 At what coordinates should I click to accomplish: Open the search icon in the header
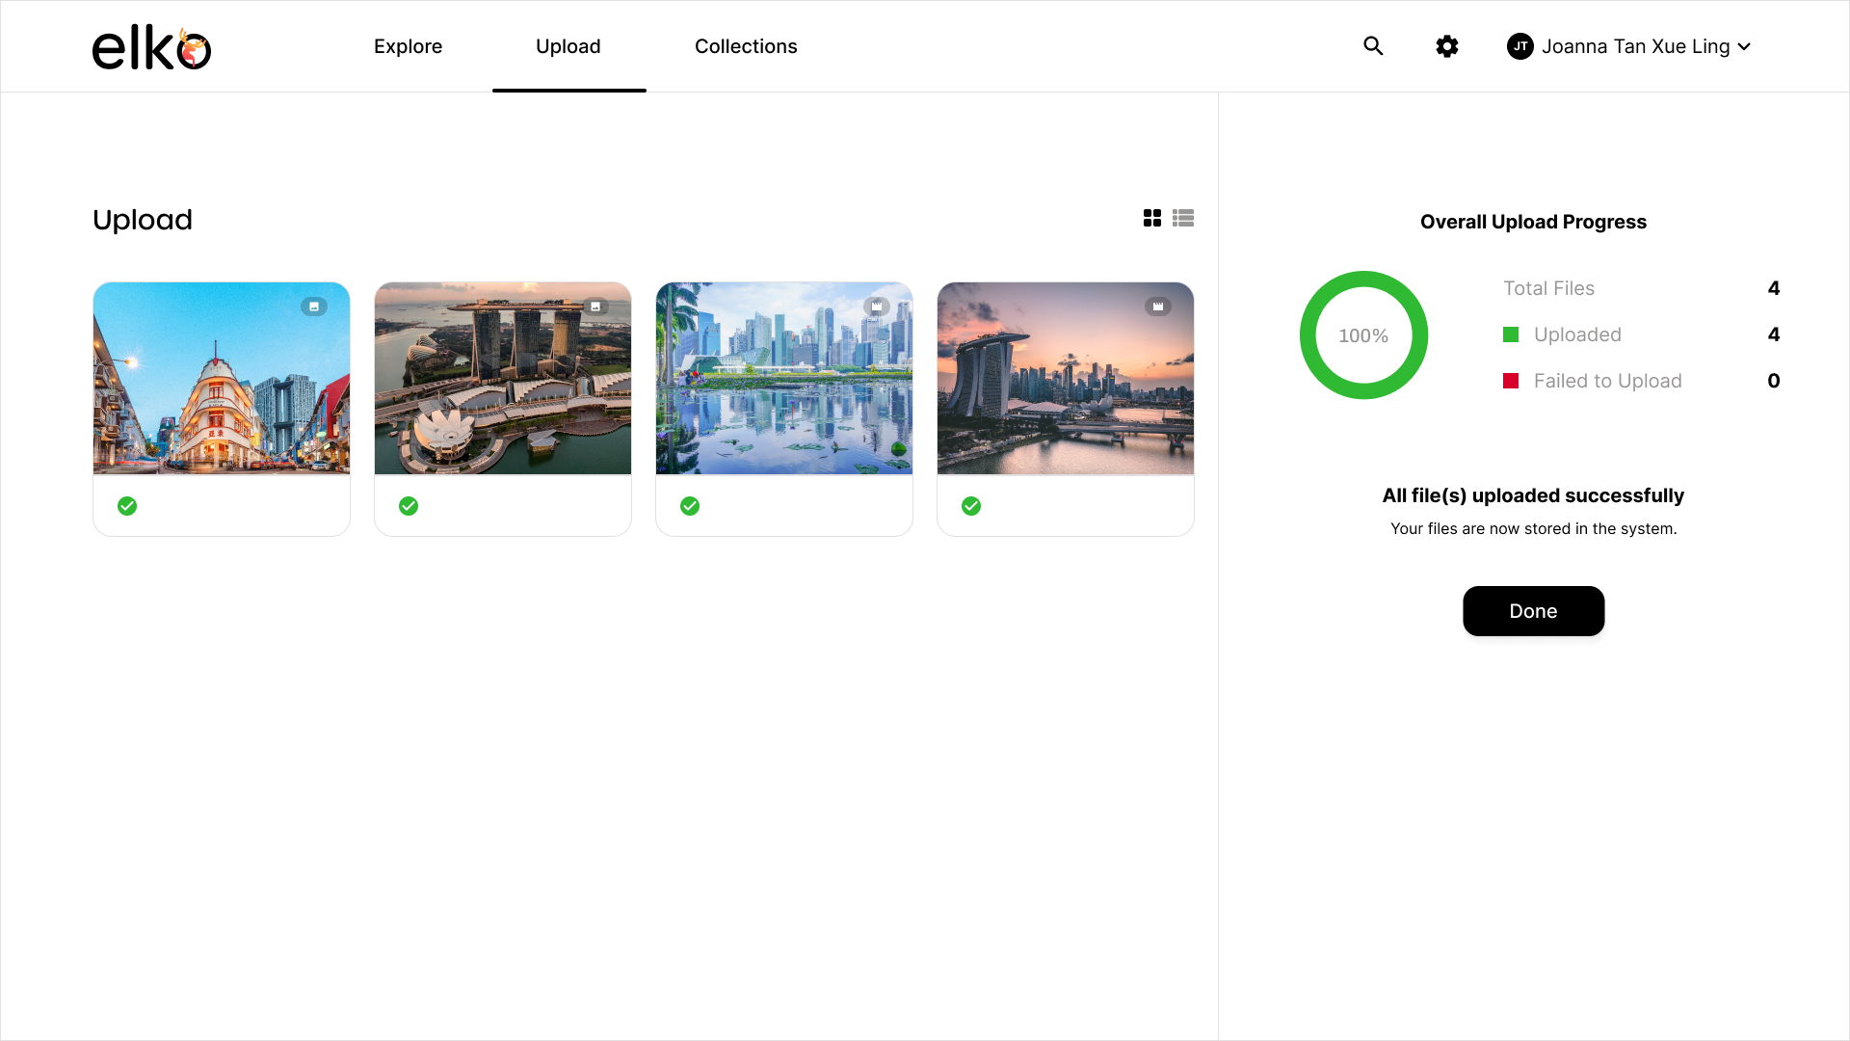[1373, 45]
